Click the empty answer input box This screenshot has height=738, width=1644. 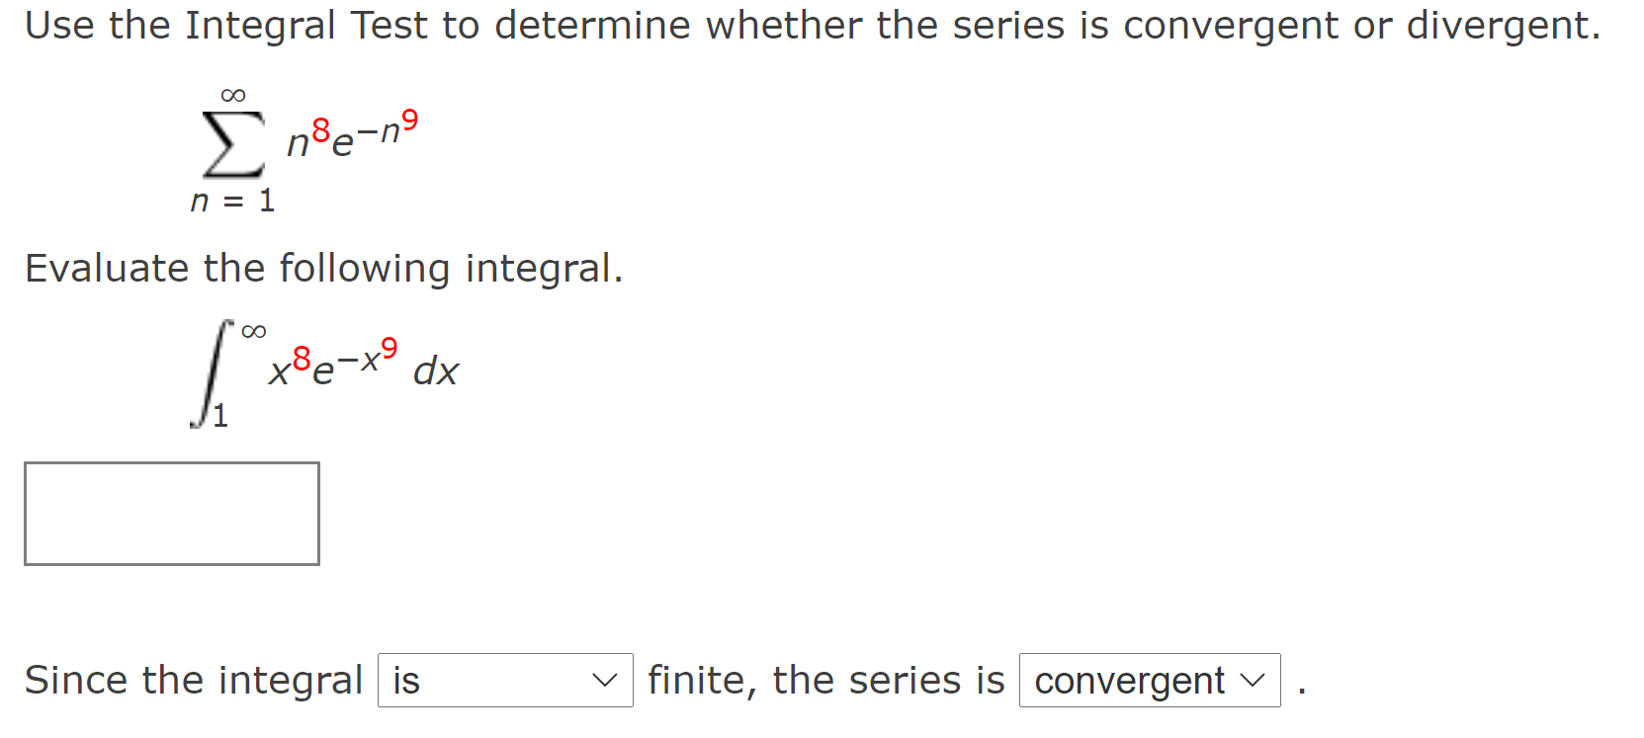(171, 512)
